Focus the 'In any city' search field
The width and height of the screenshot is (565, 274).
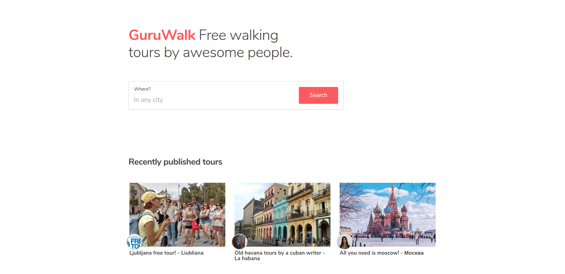point(214,100)
